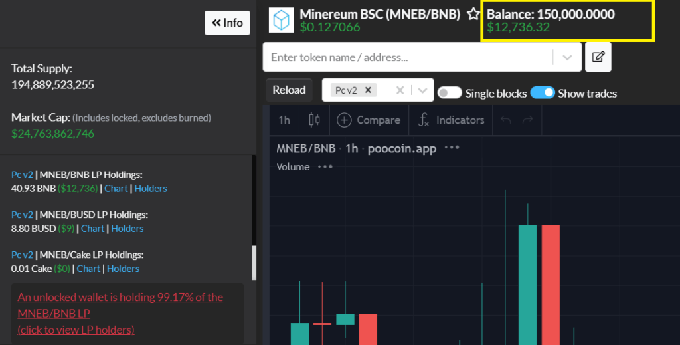Image resolution: width=680 pixels, height=345 pixels.
Task: Undo the last chart action
Action: click(x=505, y=120)
